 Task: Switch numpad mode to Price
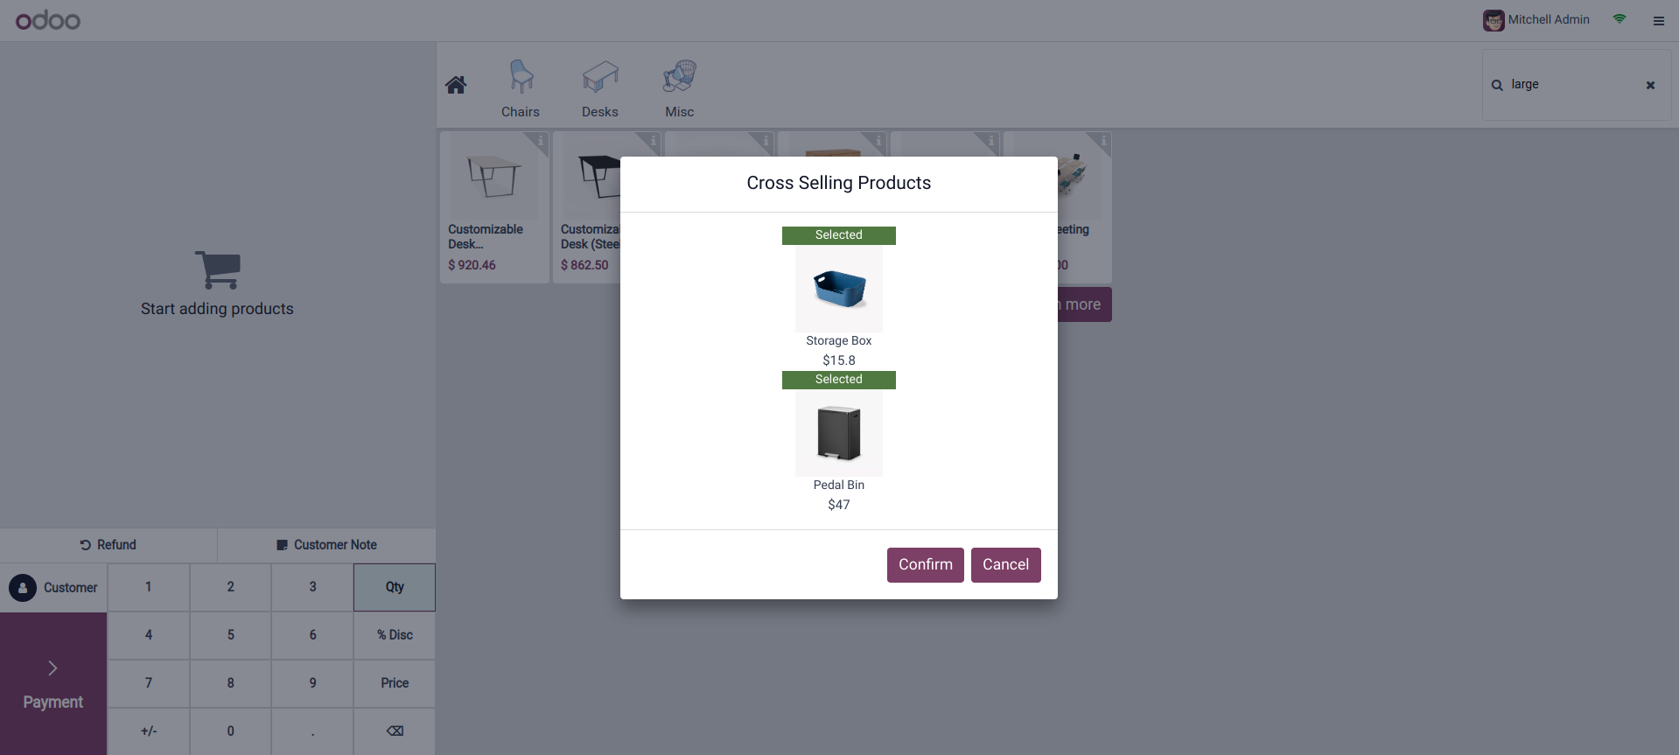(395, 683)
